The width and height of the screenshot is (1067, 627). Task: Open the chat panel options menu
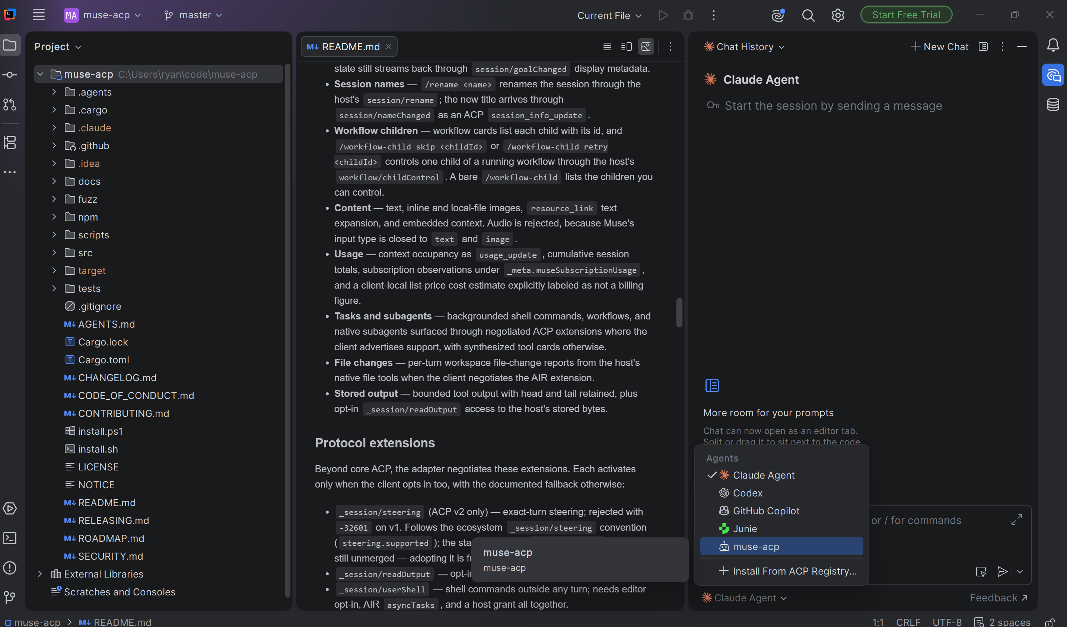1003,46
